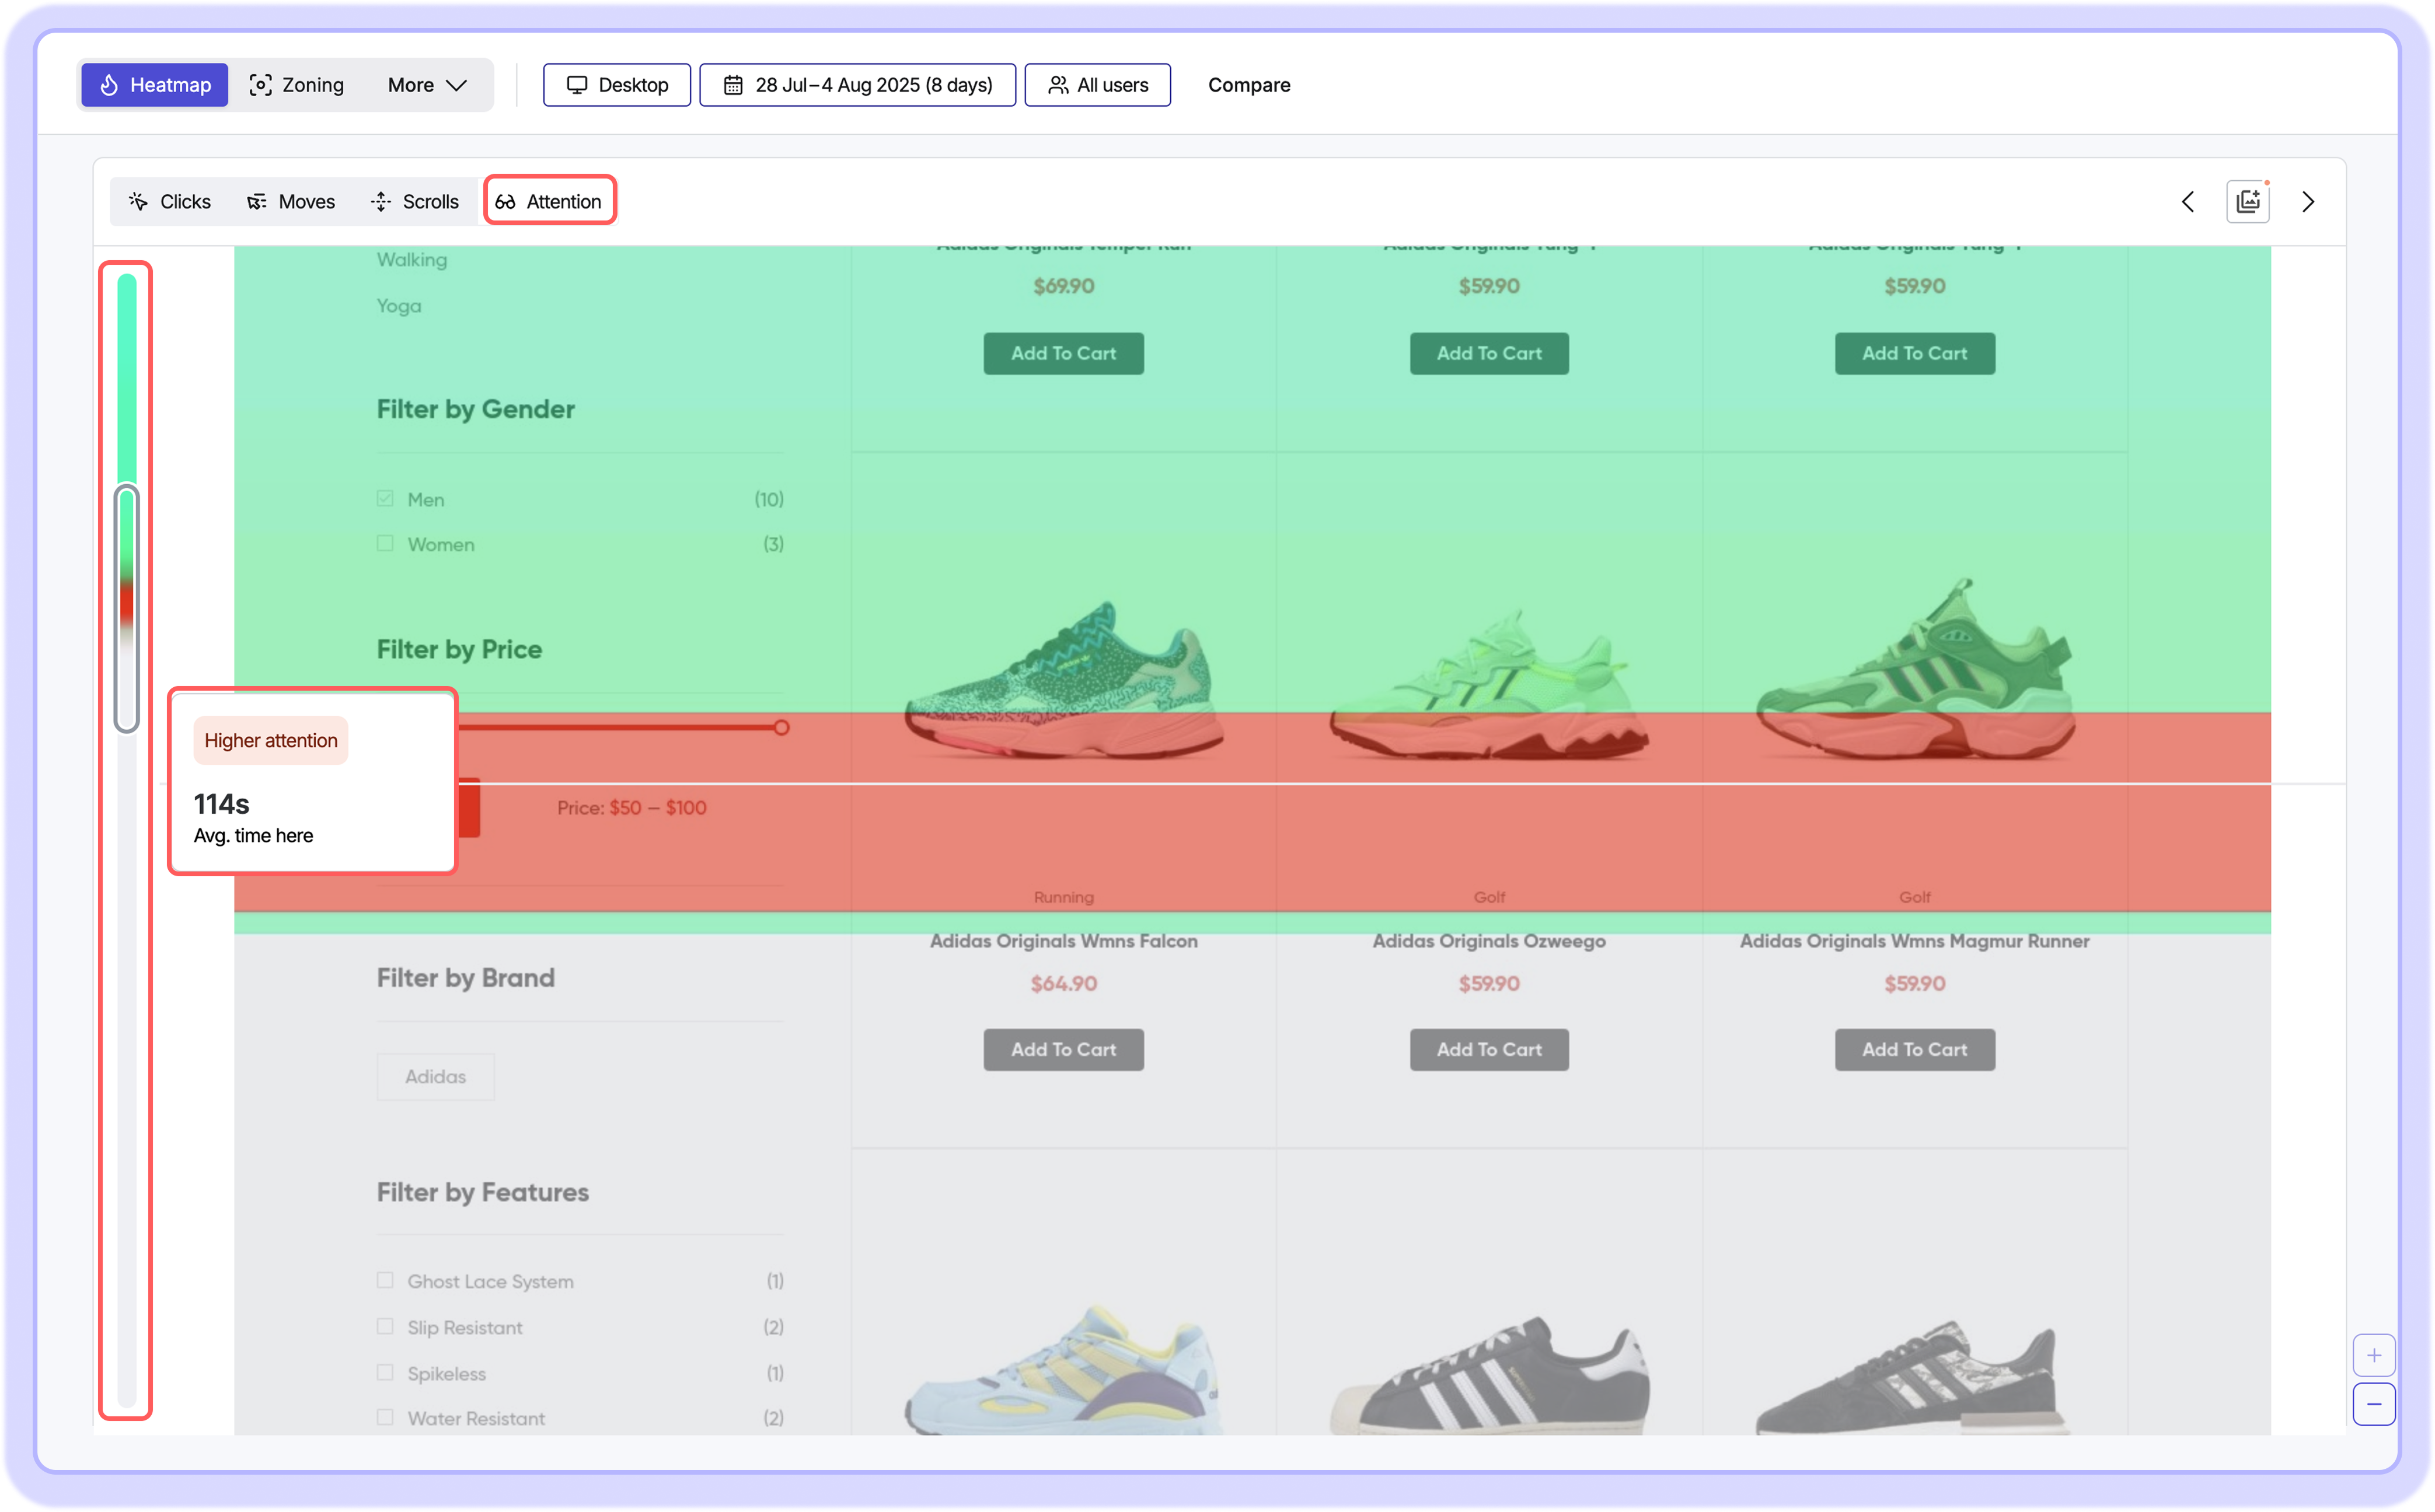Viewport: 2435px width, 1512px height.
Task: Open the yellow and purple sneaker image
Action: tap(1063, 1370)
